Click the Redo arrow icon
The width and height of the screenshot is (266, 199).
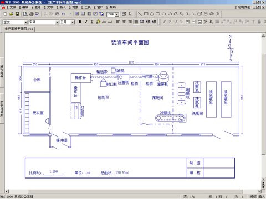point(69,14)
